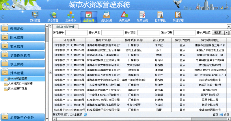Open the 排水户性质 请选择 dropdown

click(x=221, y=32)
